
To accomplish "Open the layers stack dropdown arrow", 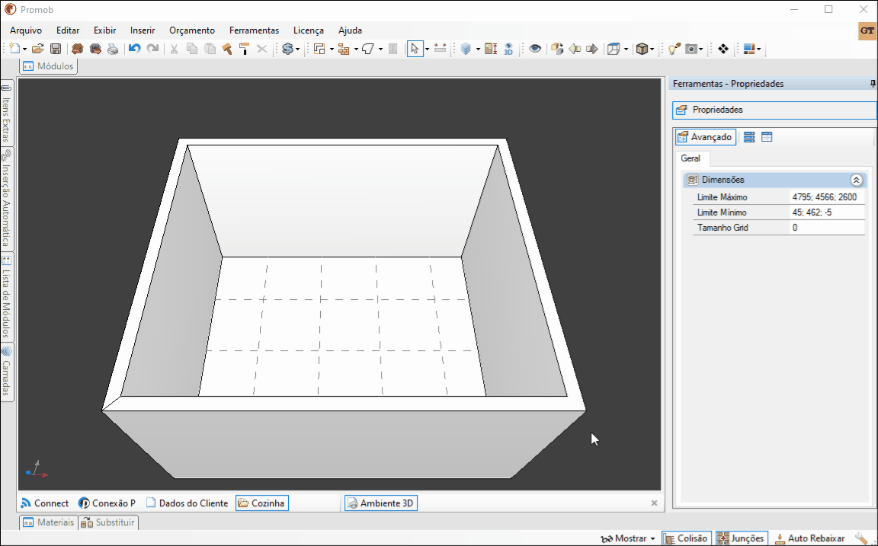I will (478, 49).
